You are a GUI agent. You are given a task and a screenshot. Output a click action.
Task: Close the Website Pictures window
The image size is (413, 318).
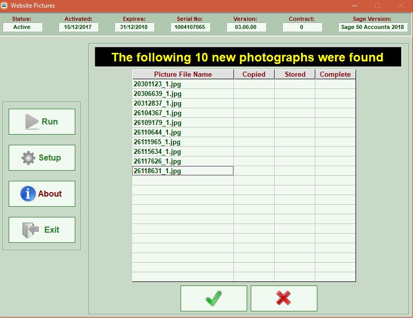(401, 6)
